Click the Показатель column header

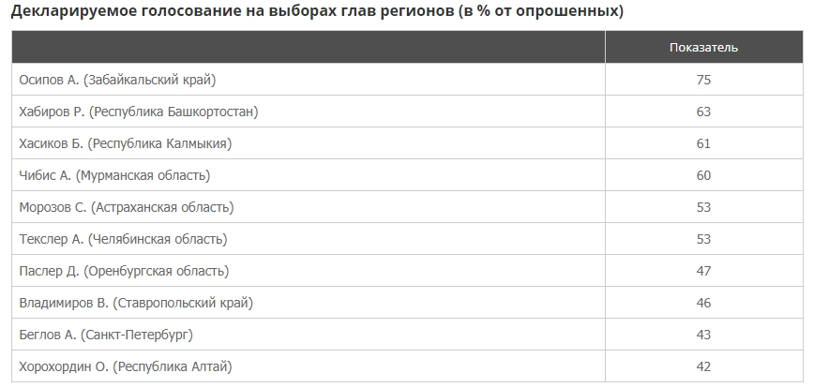tap(703, 47)
